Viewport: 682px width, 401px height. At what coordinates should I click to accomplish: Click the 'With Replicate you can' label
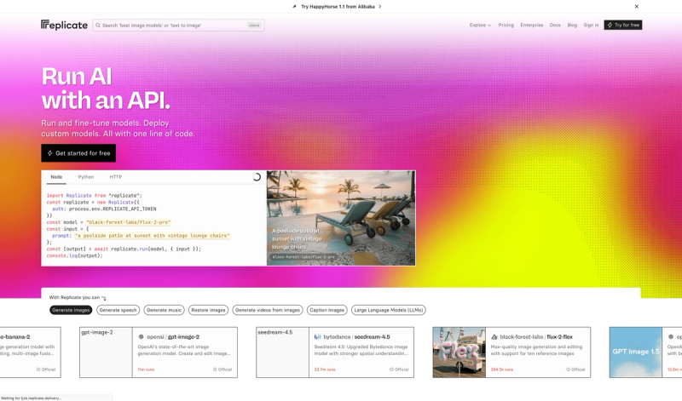(74, 298)
